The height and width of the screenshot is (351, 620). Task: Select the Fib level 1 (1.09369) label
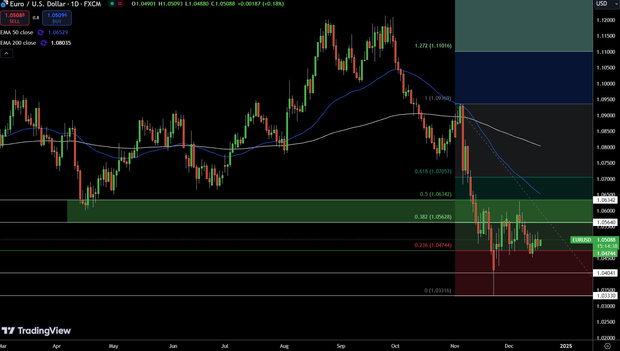click(438, 98)
